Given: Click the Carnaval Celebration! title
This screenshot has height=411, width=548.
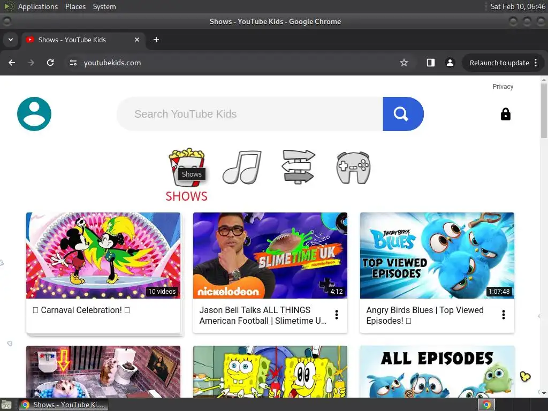Looking at the screenshot, I should [x=81, y=310].
